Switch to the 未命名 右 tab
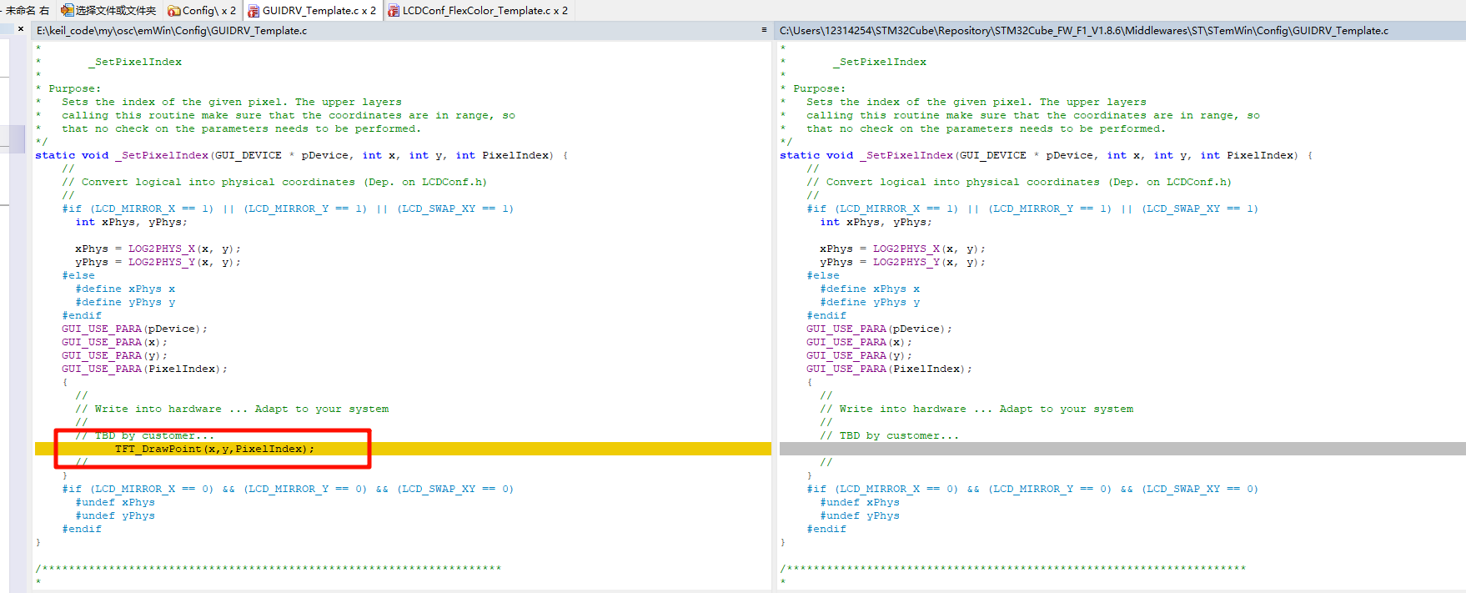The image size is (1466, 593). 28,10
